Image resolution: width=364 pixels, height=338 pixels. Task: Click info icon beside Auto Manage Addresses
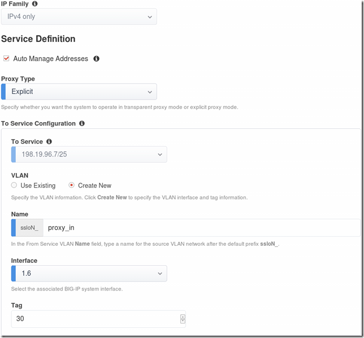tap(96, 59)
